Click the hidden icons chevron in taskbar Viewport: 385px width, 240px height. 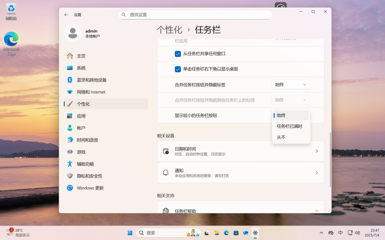click(321, 233)
